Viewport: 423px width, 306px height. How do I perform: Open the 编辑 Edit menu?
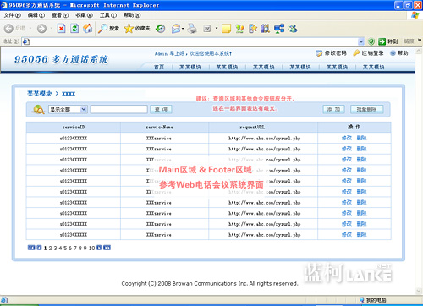pyautogui.click(x=36, y=15)
